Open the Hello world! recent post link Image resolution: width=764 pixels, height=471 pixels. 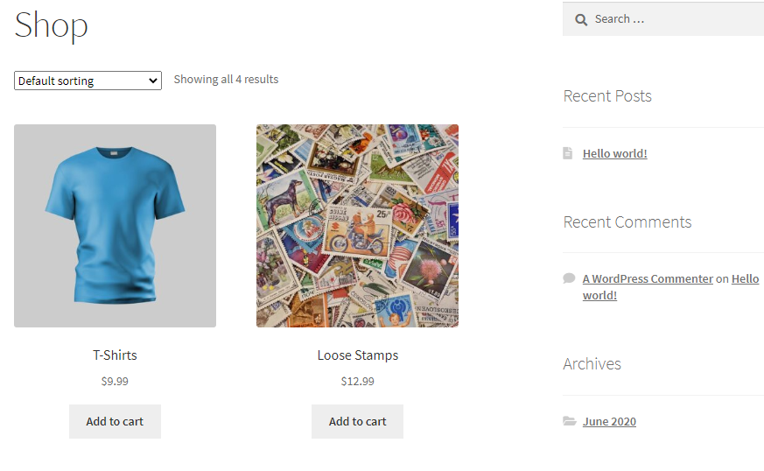click(614, 153)
